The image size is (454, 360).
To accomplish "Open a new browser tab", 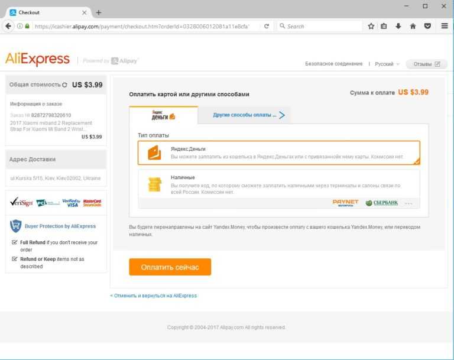I will point(99,12).
